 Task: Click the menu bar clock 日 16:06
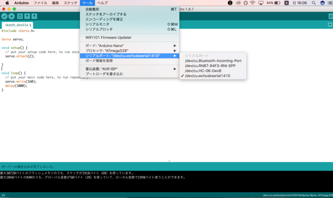click(x=300, y=3)
